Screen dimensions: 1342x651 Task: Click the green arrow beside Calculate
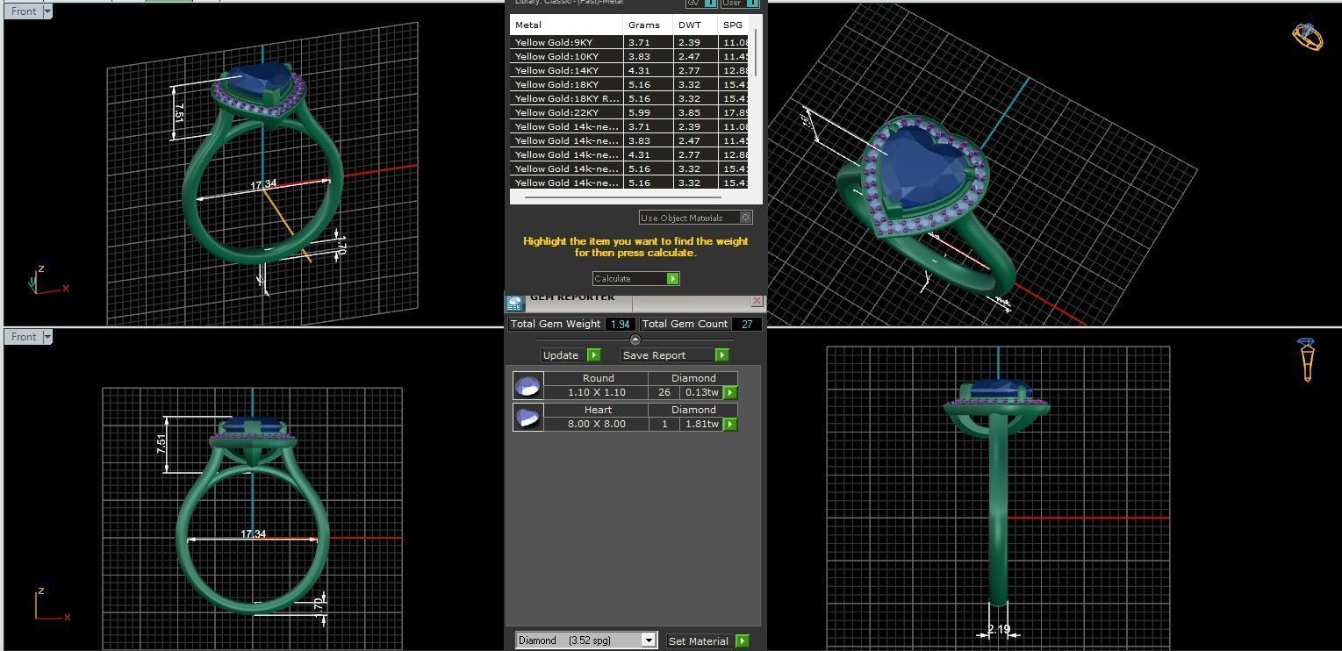[672, 279]
